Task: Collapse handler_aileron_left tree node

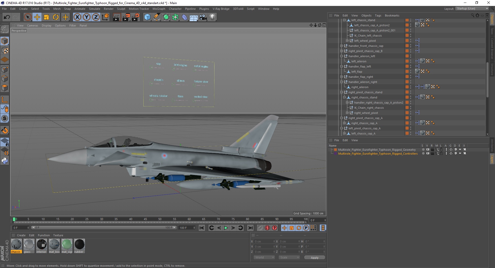Action: [x=341, y=56]
